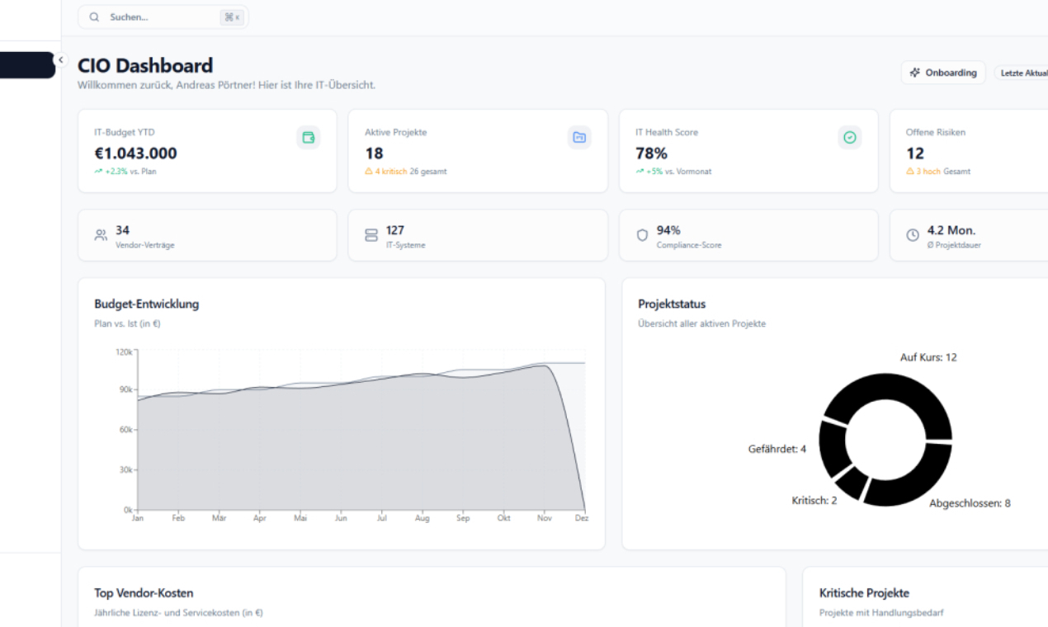Click the magnifier icon in the search bar
Viewport: 1048px width, 627px height.
tap(93, 16)
